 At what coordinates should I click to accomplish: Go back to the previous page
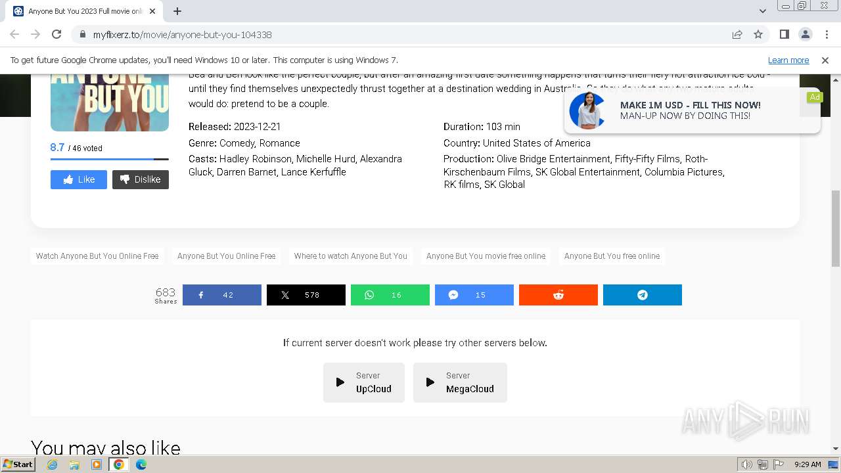coord(14,34)
